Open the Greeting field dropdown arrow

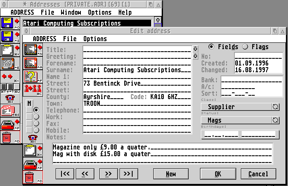195,56
